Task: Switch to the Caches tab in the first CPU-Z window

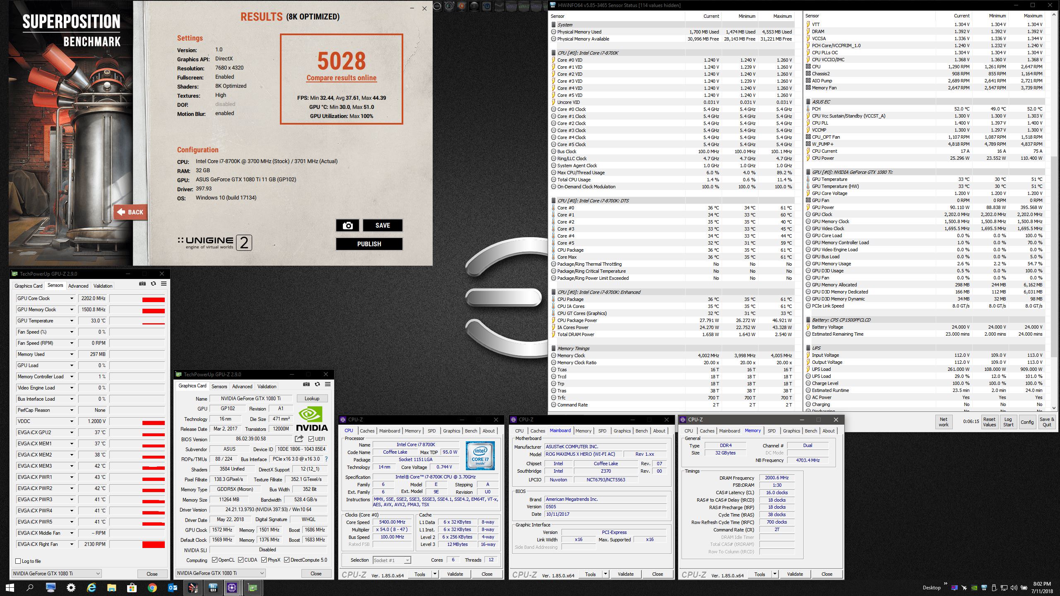Action: tap(367, 431)
